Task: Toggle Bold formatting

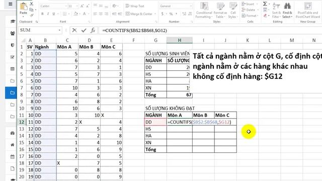Action: pyautogui.click(x=42, y=14)
